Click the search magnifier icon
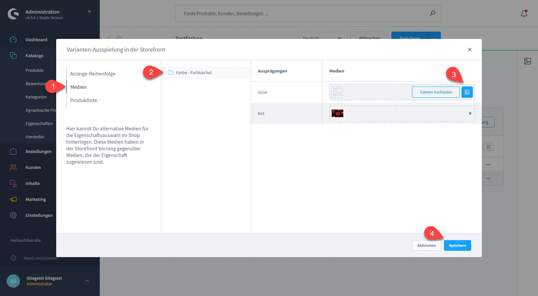 pyautogui.click(x=432, y=13)
